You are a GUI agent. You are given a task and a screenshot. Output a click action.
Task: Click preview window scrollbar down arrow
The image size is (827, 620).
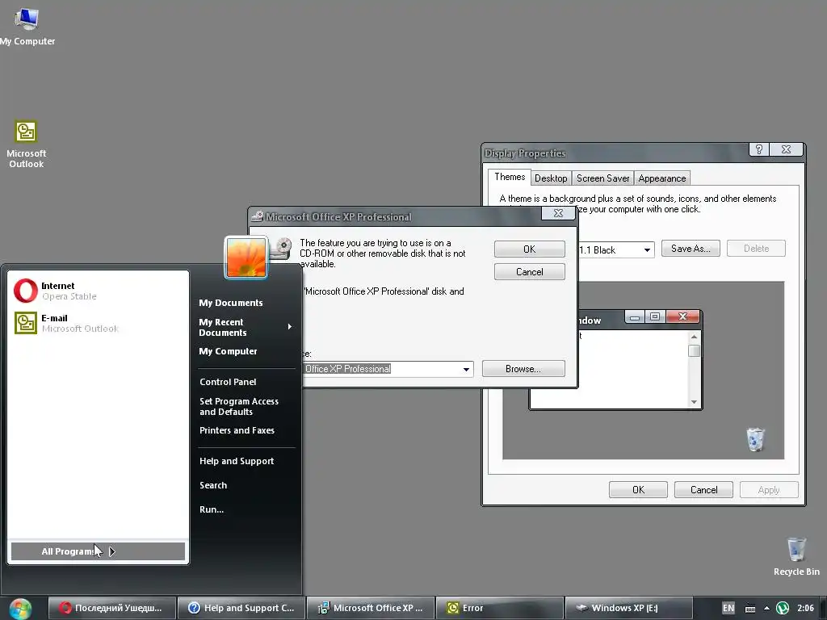click(x=694, y=402)
